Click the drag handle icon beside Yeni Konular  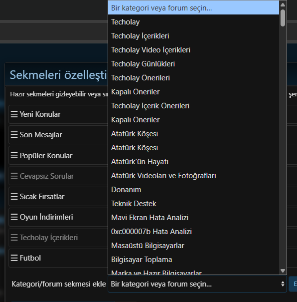pos(14,114)
